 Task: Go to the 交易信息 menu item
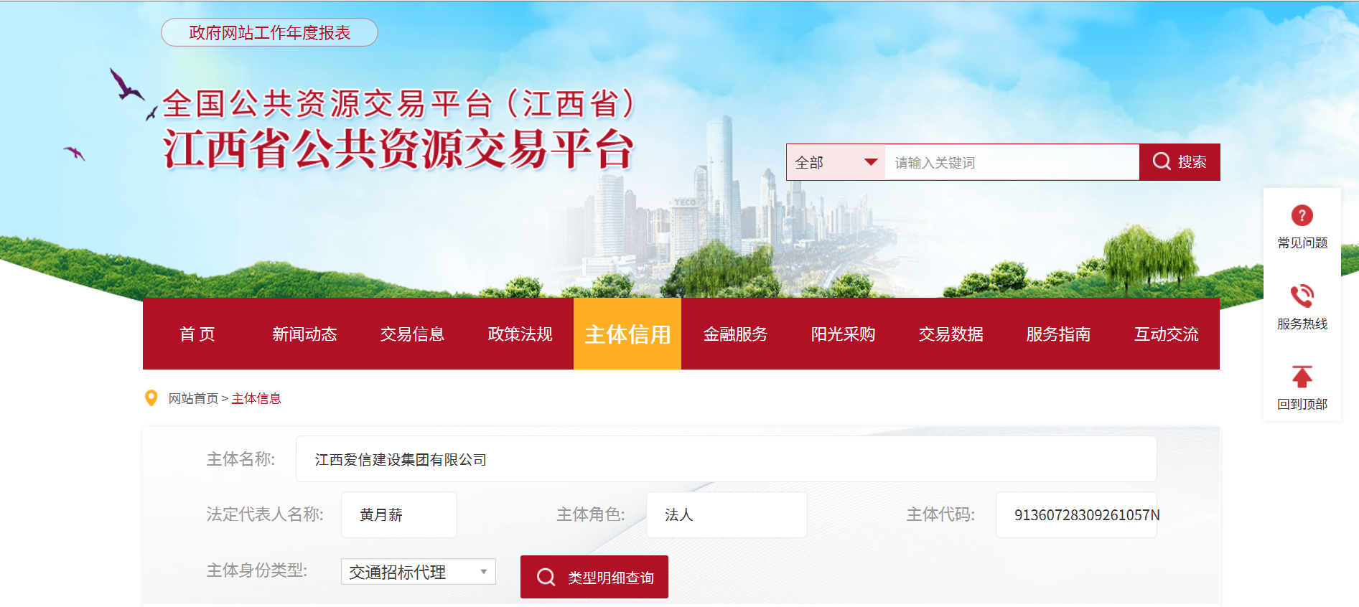[x=412, y=334]
